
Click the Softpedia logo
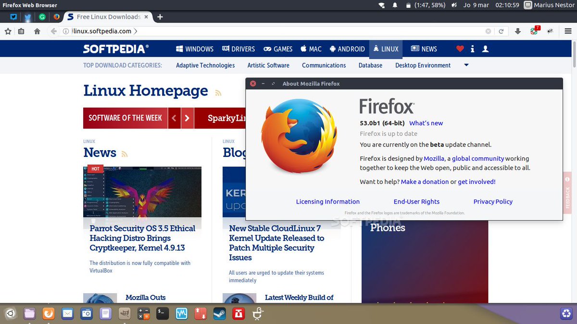coord(116,49)
